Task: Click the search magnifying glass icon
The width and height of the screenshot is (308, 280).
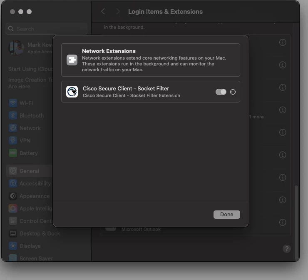Action: click(x=11, y=29)
